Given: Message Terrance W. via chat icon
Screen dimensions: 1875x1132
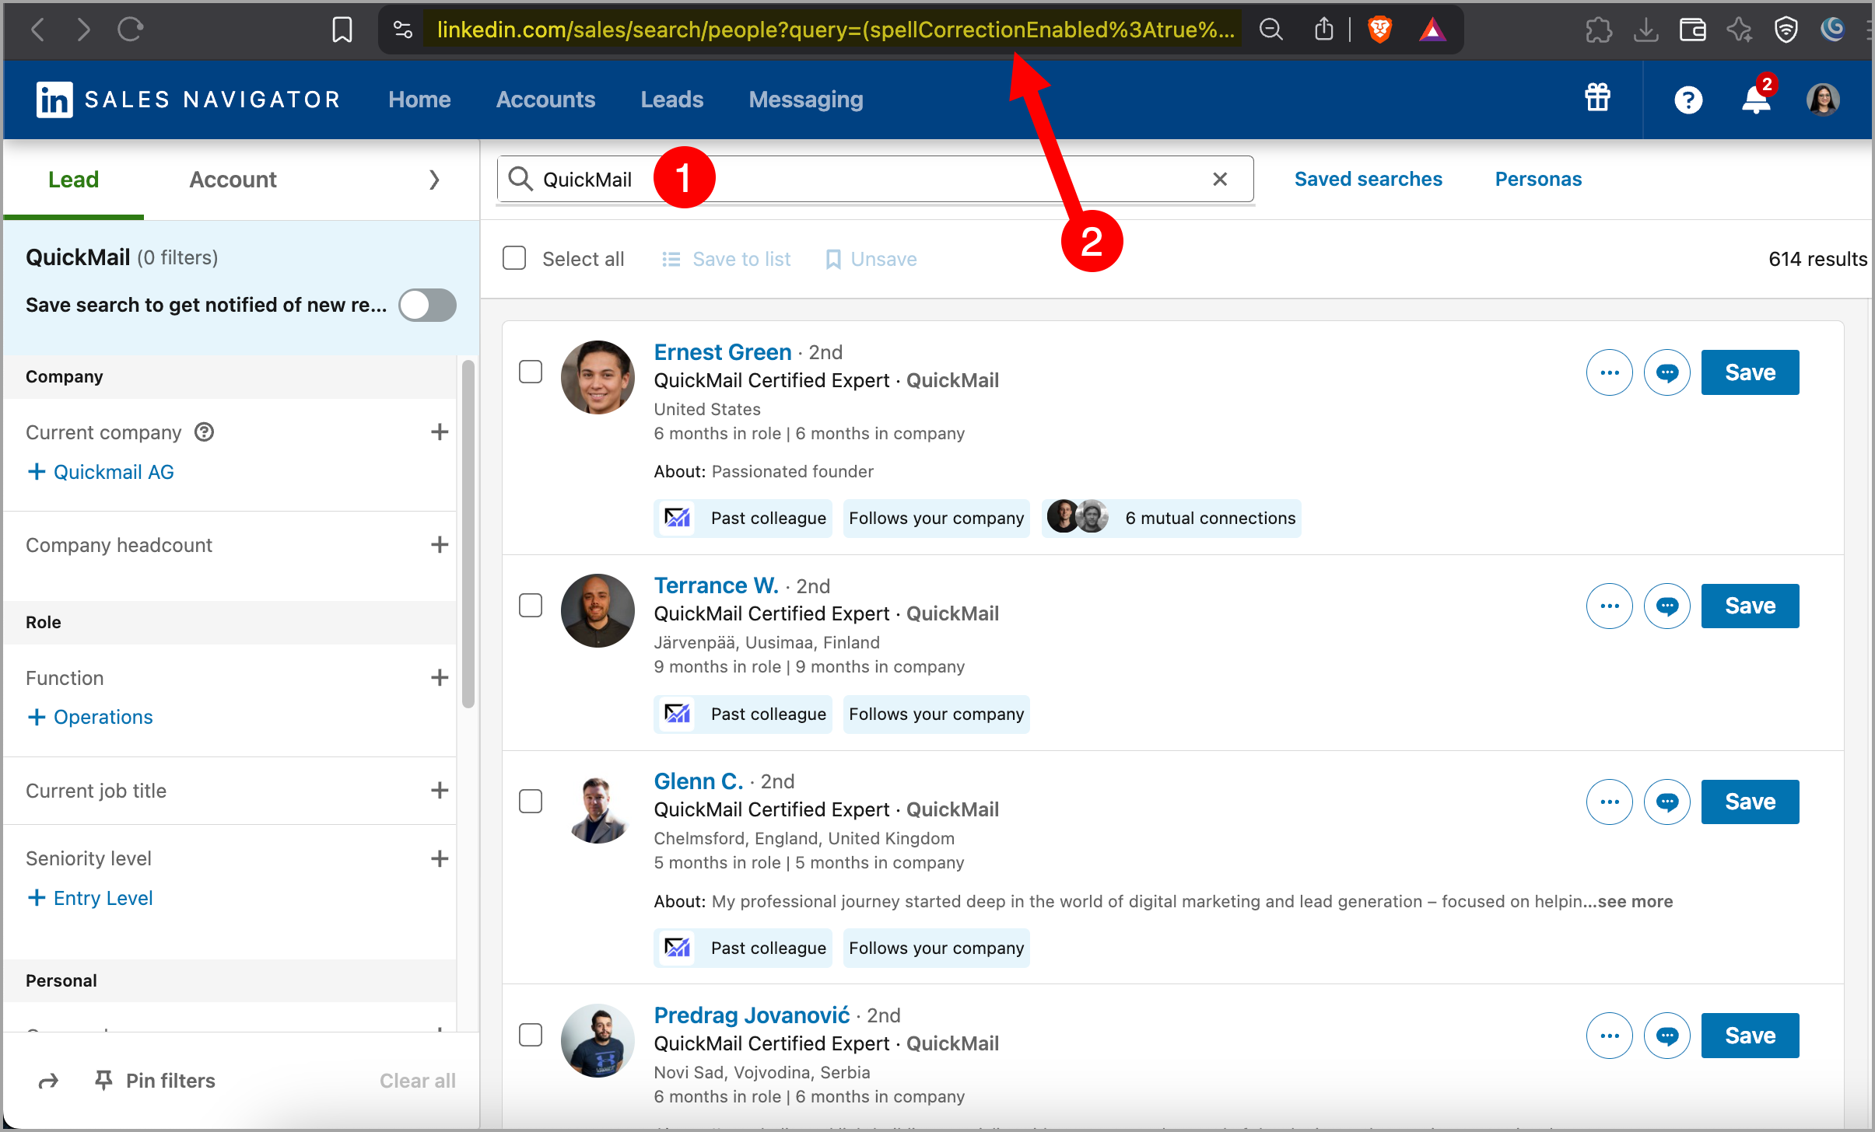Looking at the screenshot, I should (1666, 606).
